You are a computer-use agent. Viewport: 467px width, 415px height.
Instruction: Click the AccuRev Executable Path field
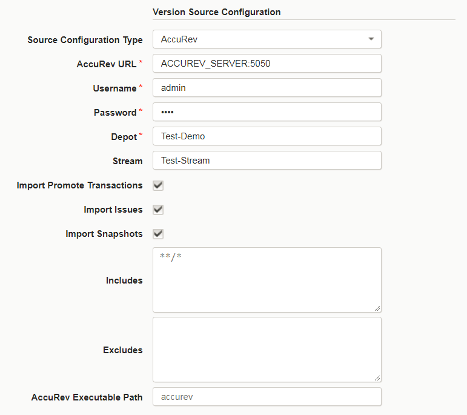click(267, 397)
